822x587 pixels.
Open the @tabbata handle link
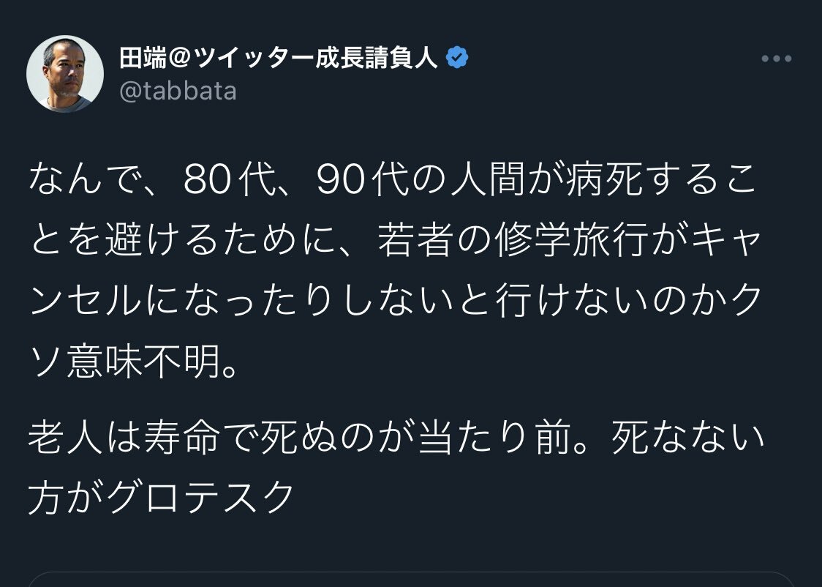click(178, 92)
